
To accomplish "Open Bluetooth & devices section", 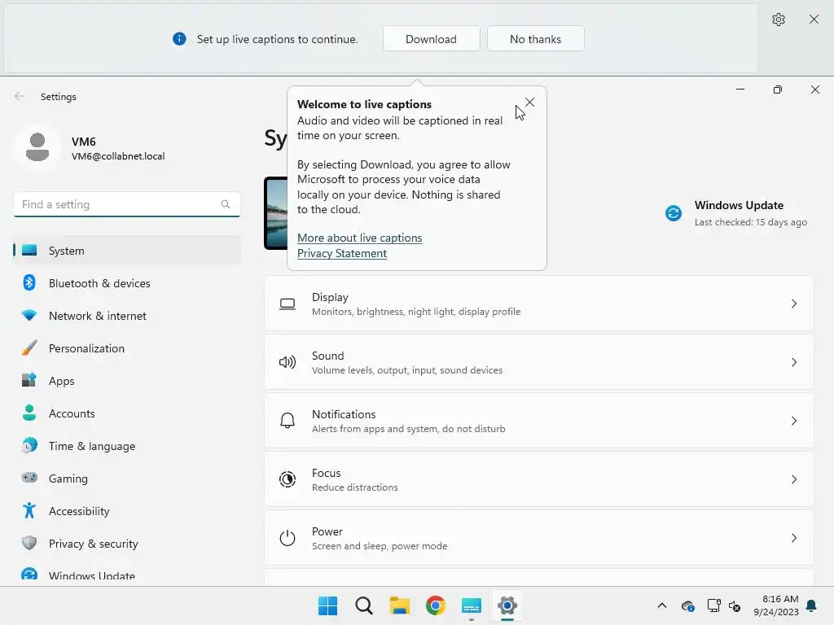I will pos(126,283).
